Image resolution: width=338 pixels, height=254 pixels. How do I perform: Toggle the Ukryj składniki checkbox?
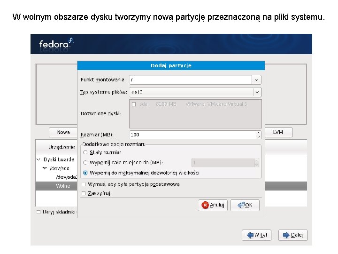(x=38, y=212)
